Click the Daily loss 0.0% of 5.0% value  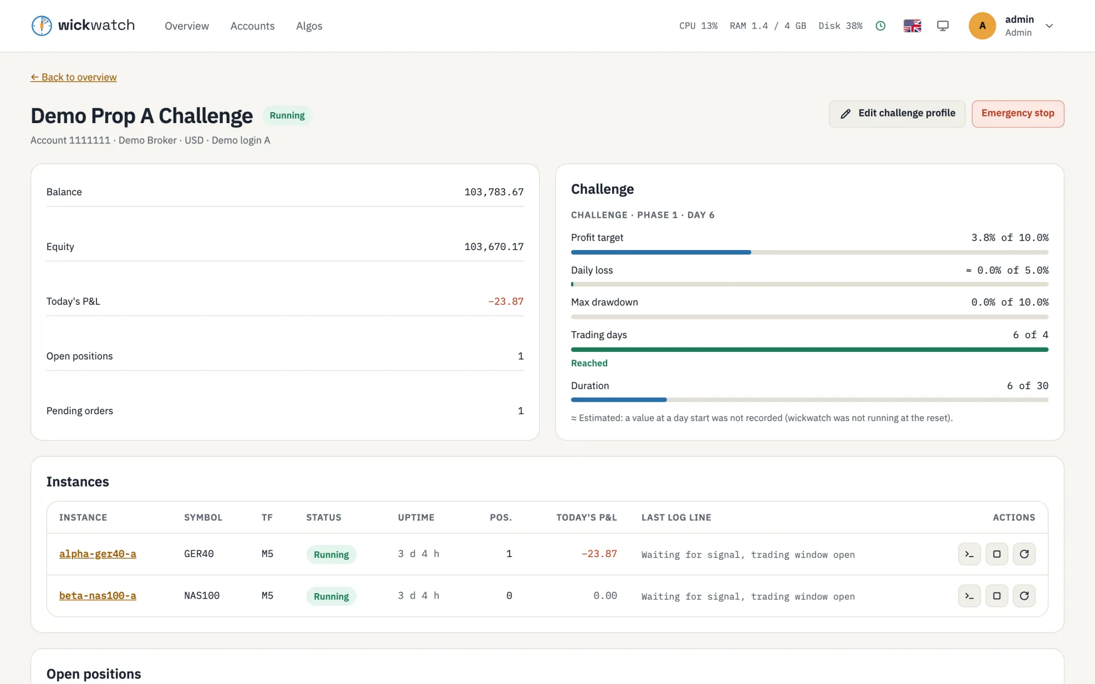[x=1007, y=270]
